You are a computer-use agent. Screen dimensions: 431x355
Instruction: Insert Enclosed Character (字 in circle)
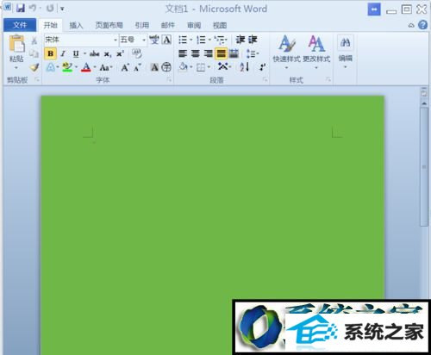[166, 67]
